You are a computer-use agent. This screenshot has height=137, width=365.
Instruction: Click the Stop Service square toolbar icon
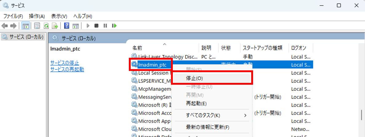pos(97,26)
